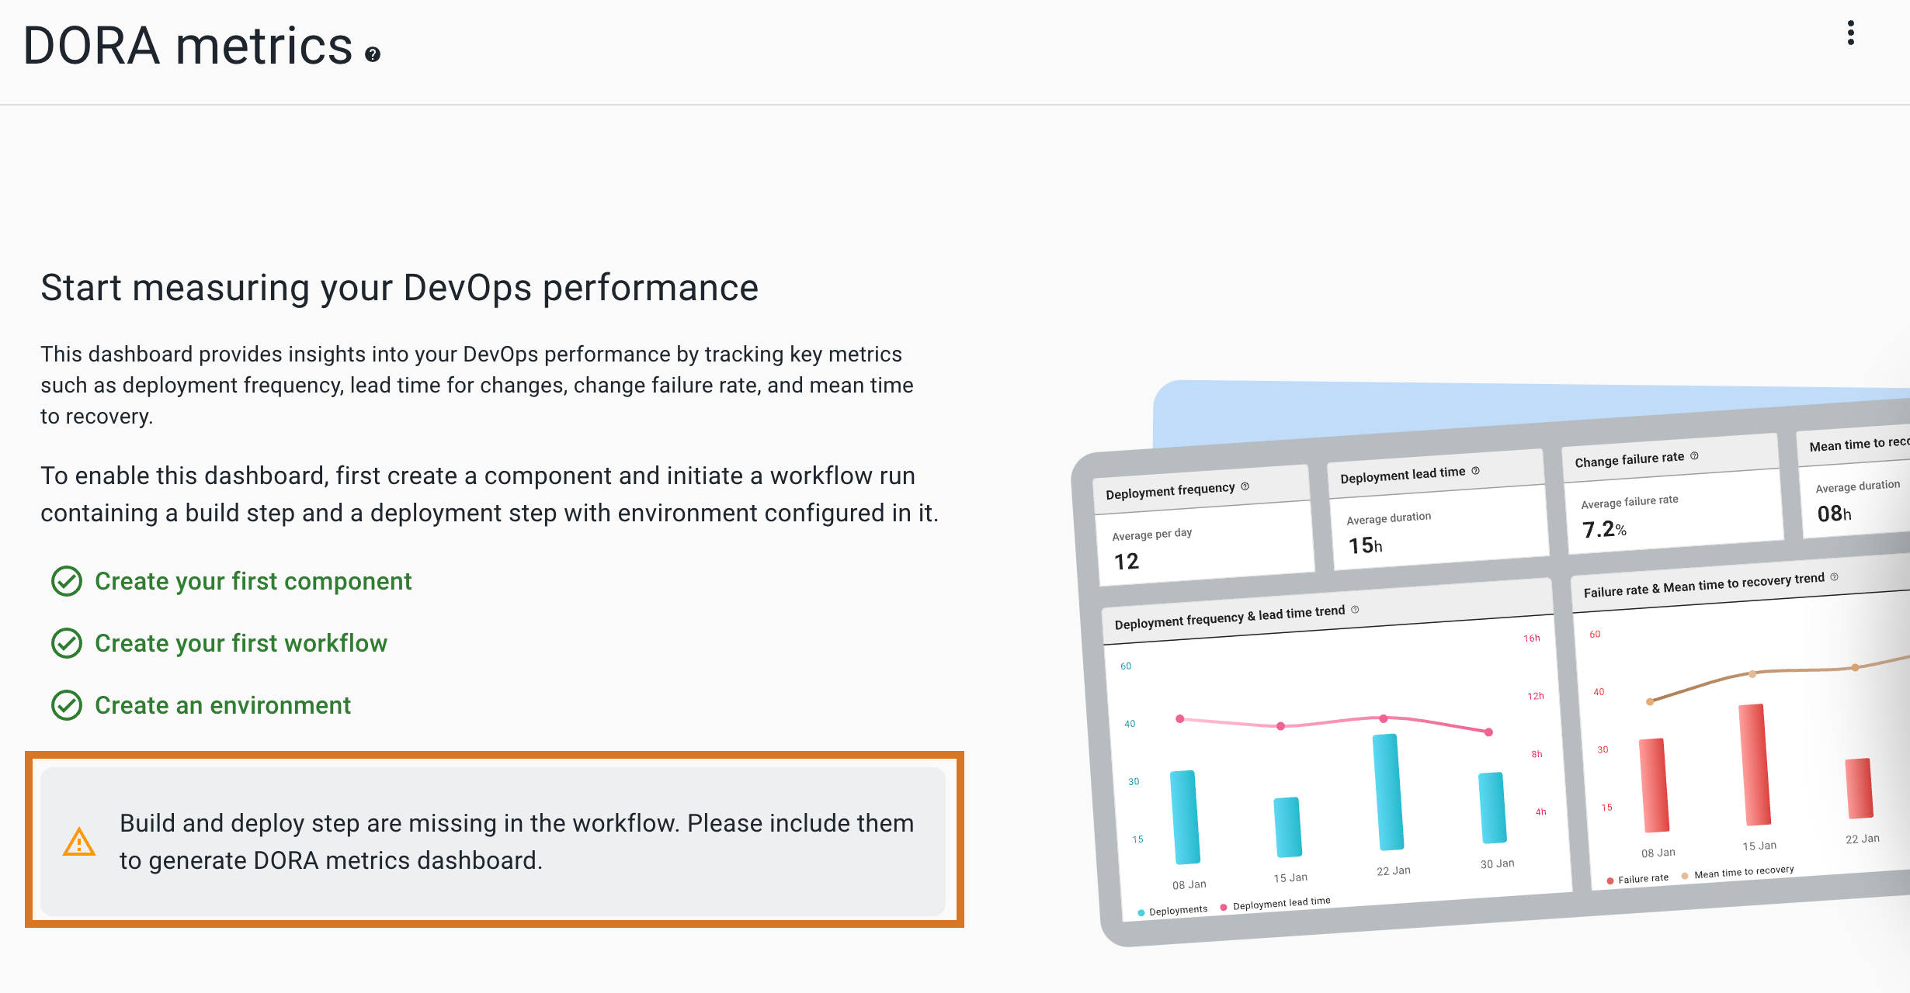Click the Change failure rate tooltip icon
The image size is (1910, 993).
coord(1695,457)
